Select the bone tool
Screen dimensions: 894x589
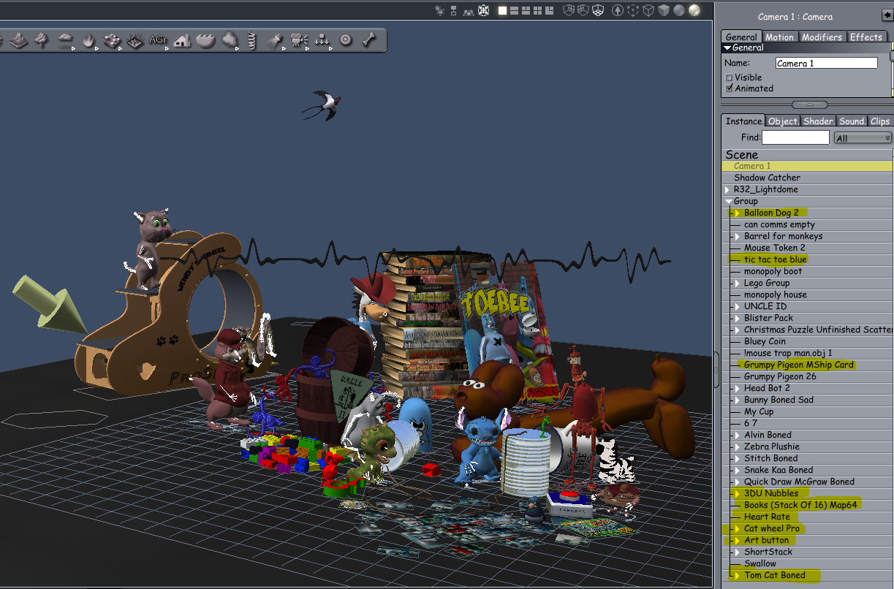coord(369,40)
